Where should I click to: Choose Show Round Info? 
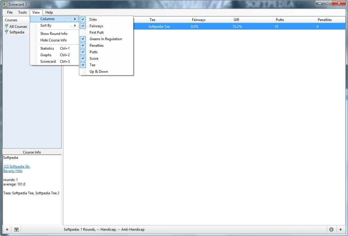pyautogui.click(x=54, y=34)
